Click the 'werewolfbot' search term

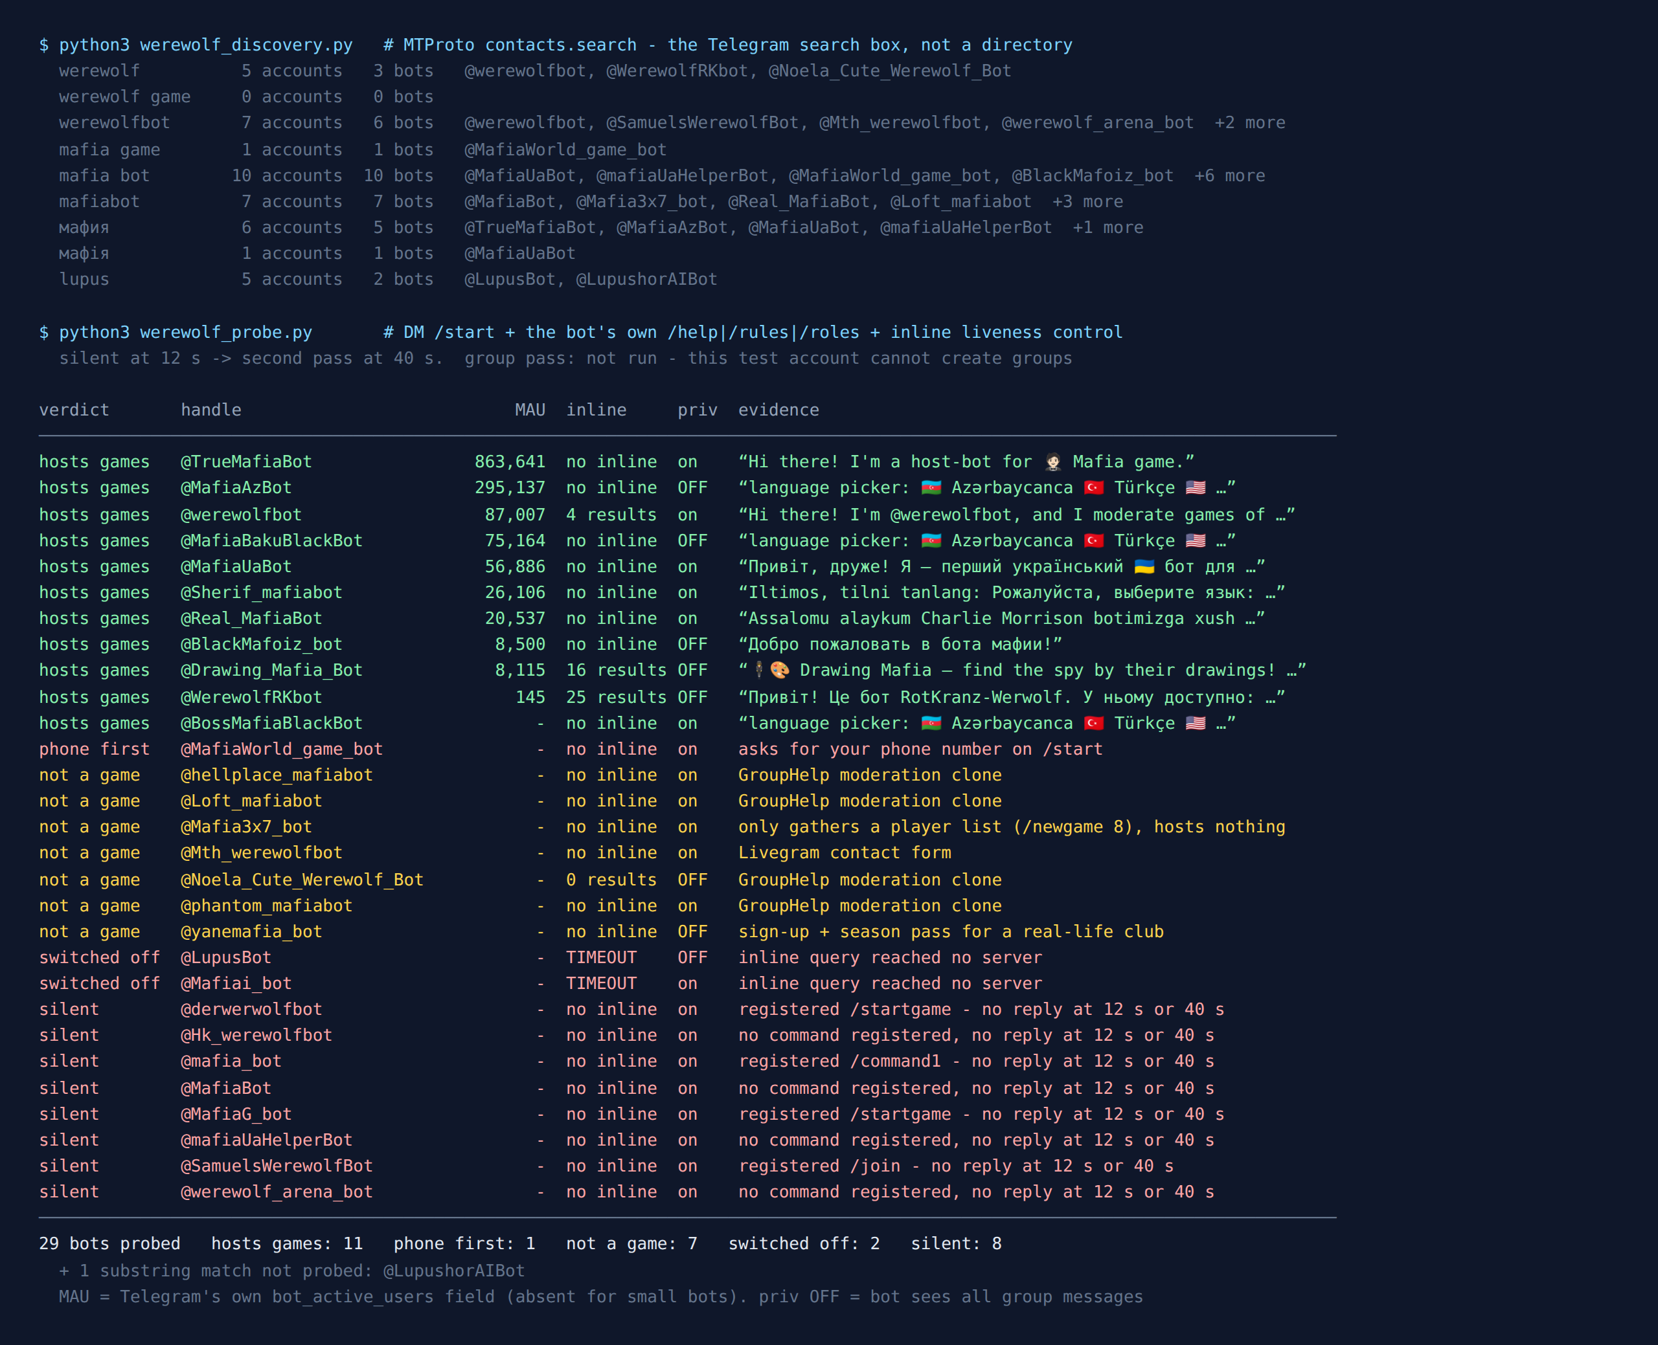pyautogui.click(x=114, y=122)
